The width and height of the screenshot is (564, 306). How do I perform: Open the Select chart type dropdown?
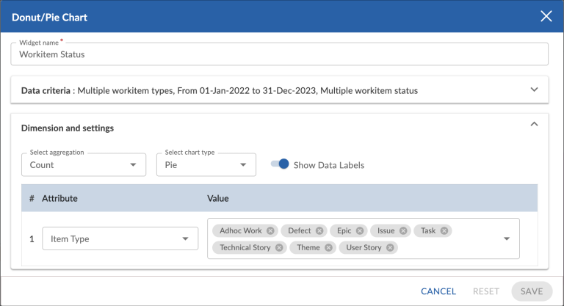[206, 164]
